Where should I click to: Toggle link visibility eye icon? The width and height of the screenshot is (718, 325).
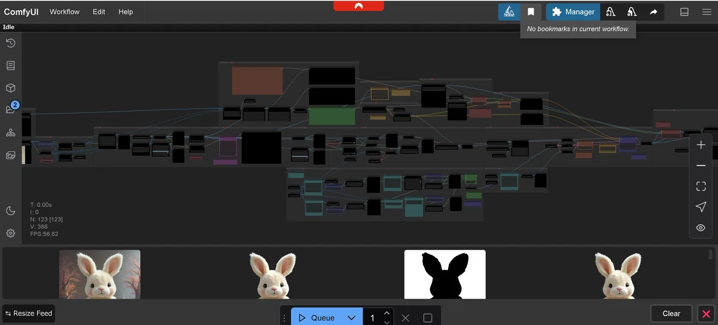(x=701, y=228)
